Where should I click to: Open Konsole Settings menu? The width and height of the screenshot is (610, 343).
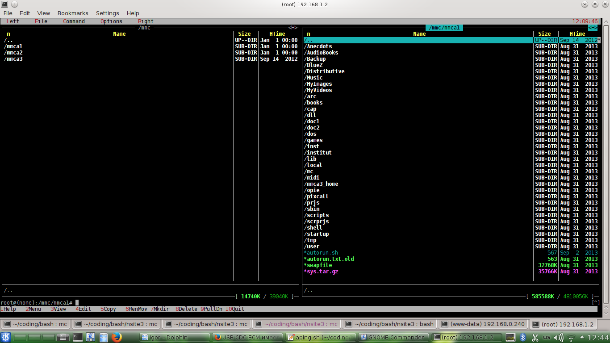108,13
